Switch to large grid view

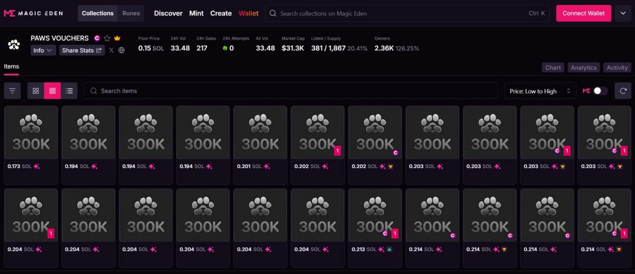click(36, 91)
